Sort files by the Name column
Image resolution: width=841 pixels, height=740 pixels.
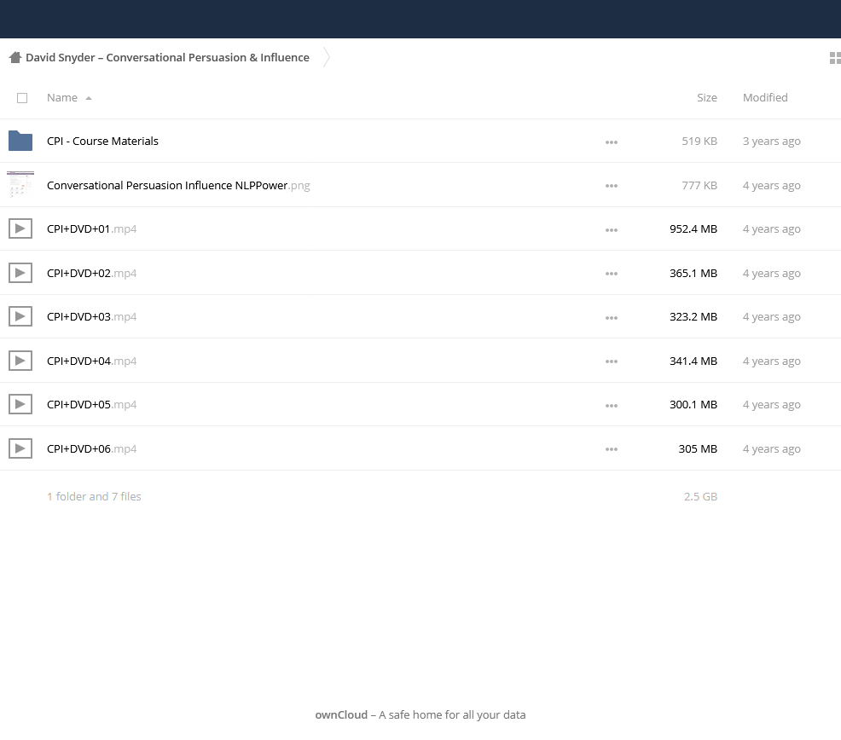coord(62,97)
